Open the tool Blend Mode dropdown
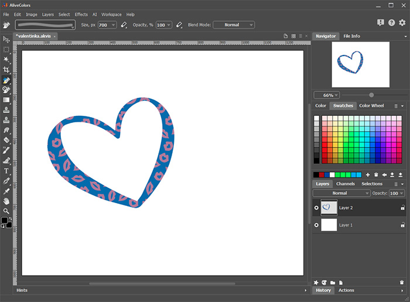Image resolution: width=410 pixels, height=302 pixels. click(x=234, y=25)
